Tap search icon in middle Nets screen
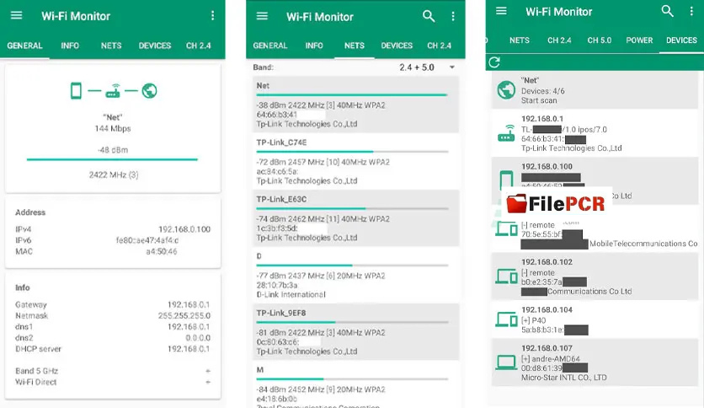Viewport: 704px width, 408px height. click(x=429, y=17)
